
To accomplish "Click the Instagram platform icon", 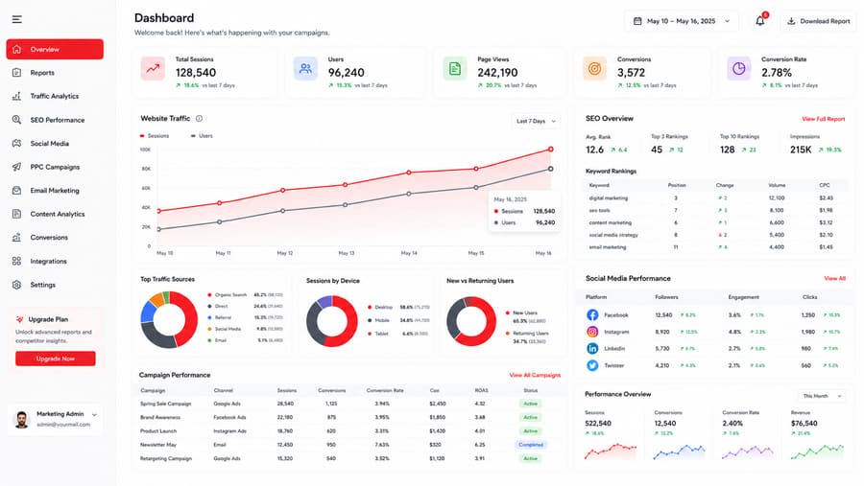I will (592, 332).
